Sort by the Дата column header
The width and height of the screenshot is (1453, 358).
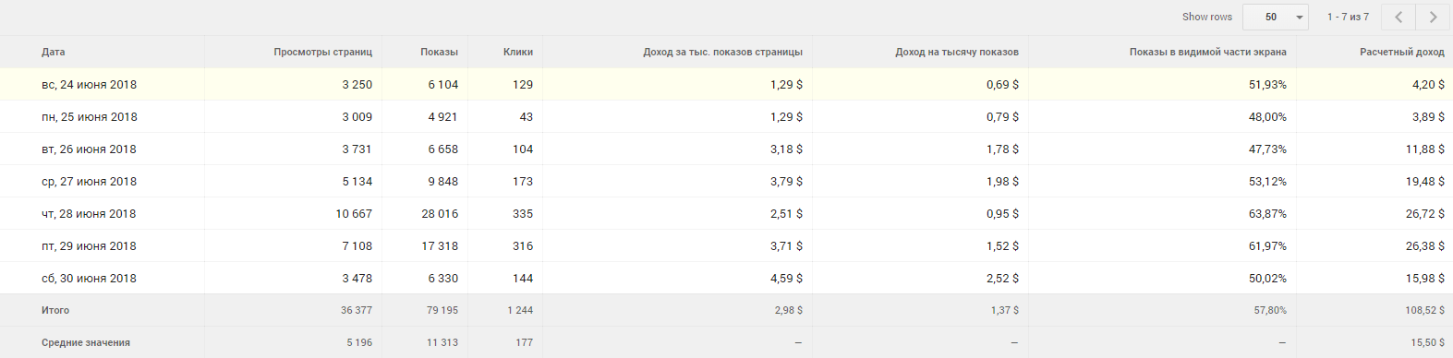(x=54, y=52)
